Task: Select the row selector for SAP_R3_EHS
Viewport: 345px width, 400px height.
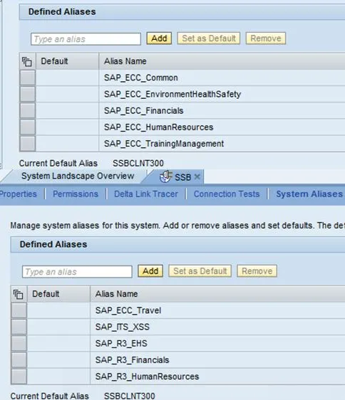Action: pos(19,343)
